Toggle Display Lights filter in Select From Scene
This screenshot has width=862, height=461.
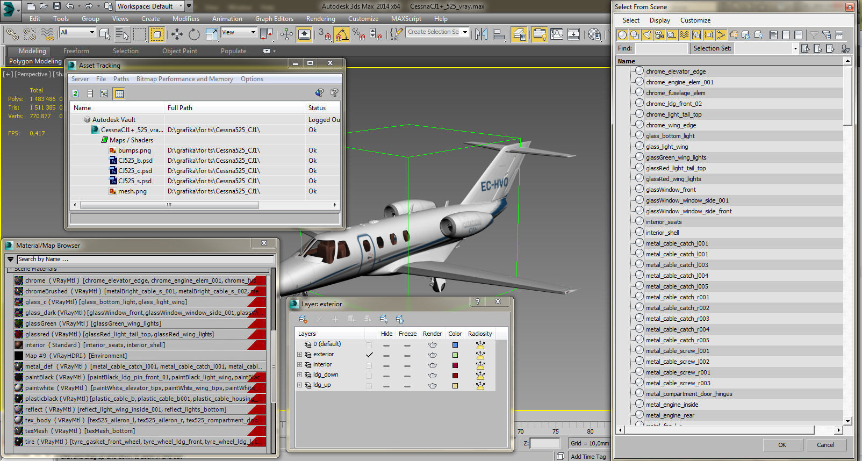(647, 35)
